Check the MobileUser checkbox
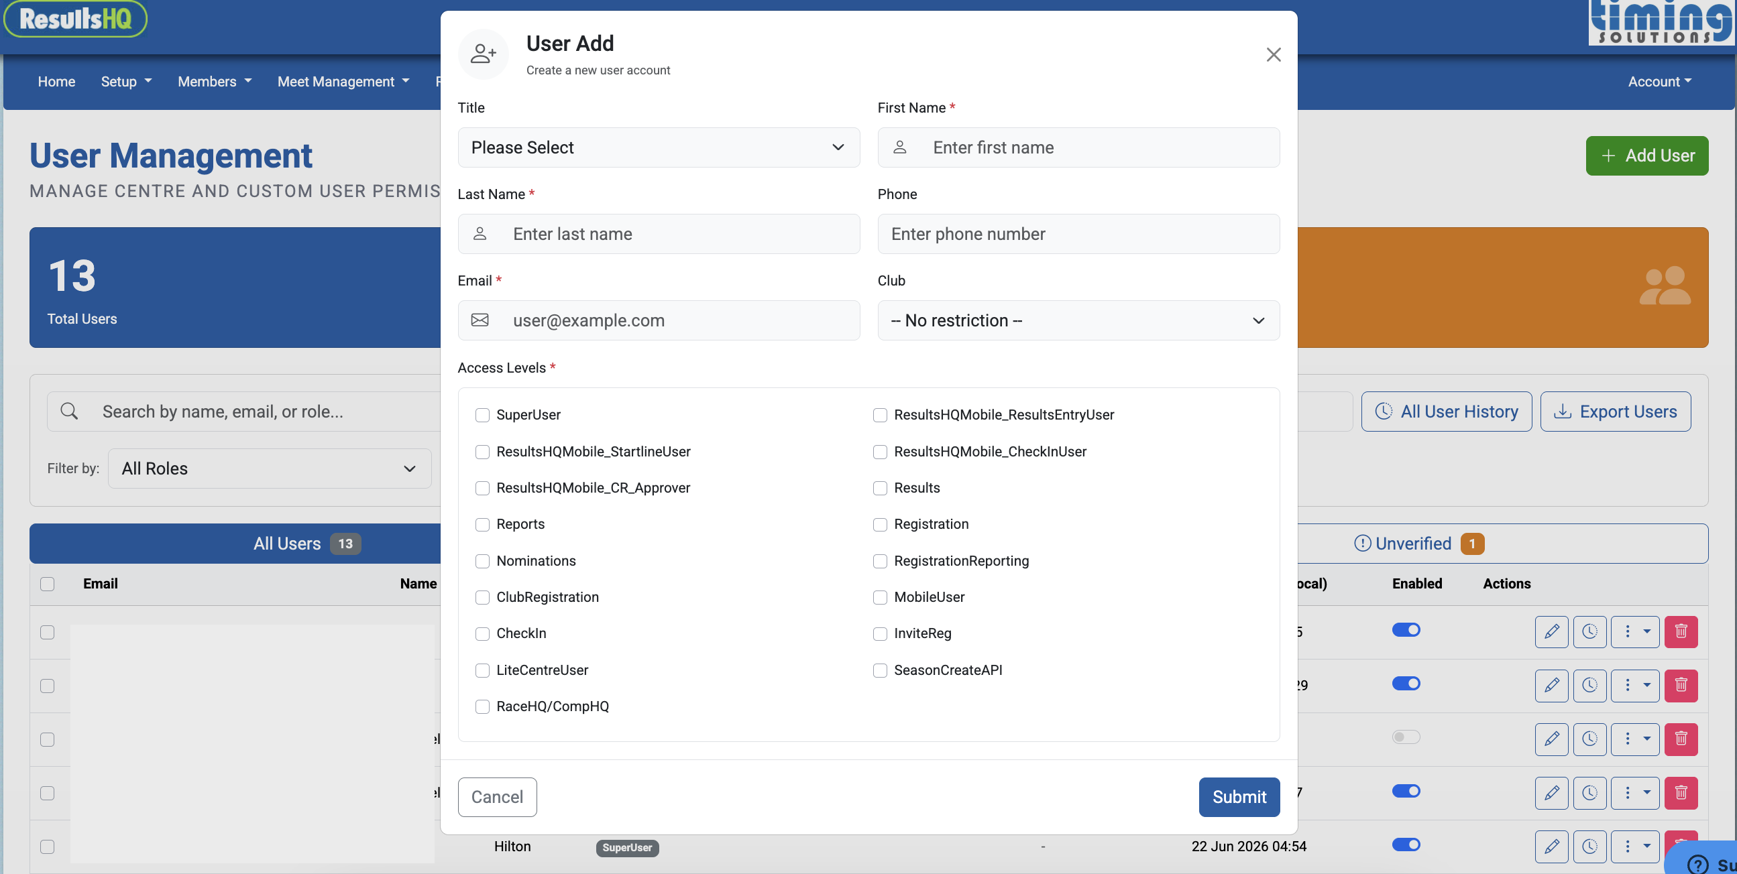Image resolution: width=1737 pixels, height=874 pixels. pos(880,598)
